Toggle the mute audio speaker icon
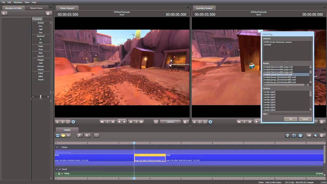The width and height of the screenshot is (327, 184). (x=315, y=135)
